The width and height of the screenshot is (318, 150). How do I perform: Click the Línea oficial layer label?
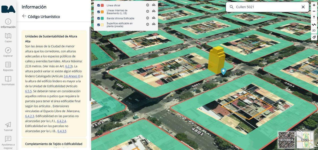tap(113, 5)
